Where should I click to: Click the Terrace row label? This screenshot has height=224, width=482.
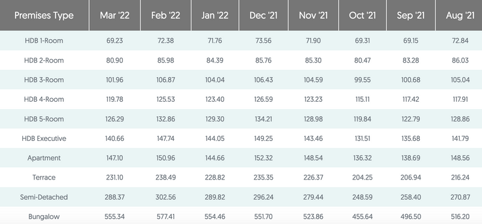tap(44, 178)
